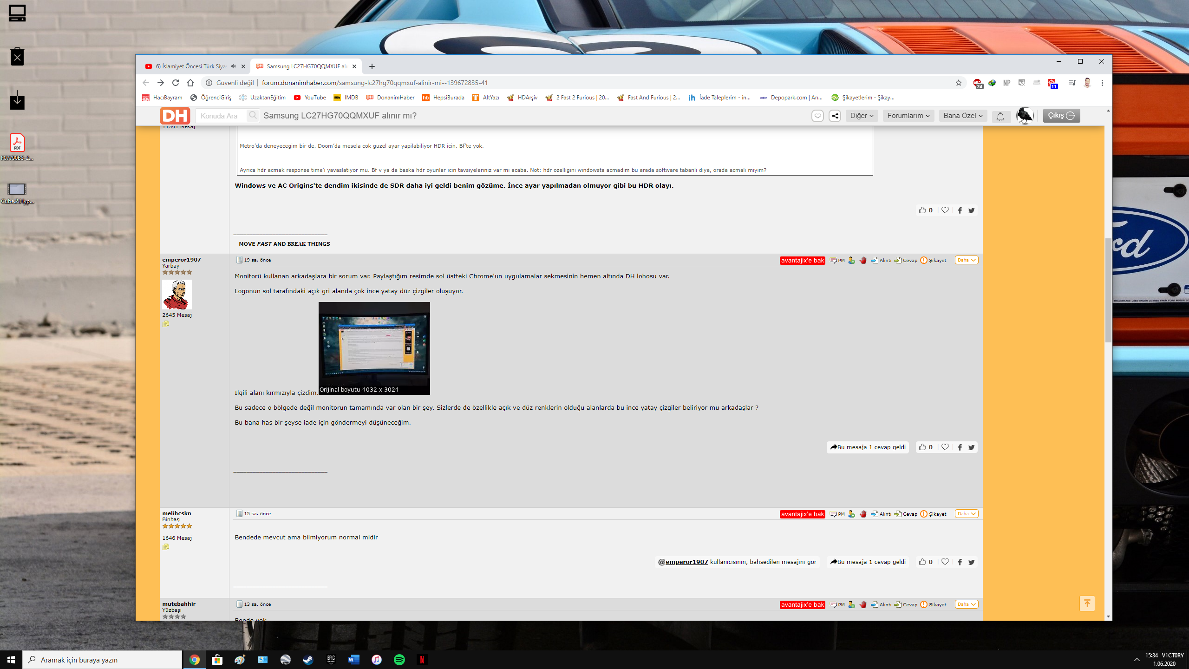The image size is (1189, 669).
Task: Expand the Forumlarım dropdown
Action: [x=908, y=116]
